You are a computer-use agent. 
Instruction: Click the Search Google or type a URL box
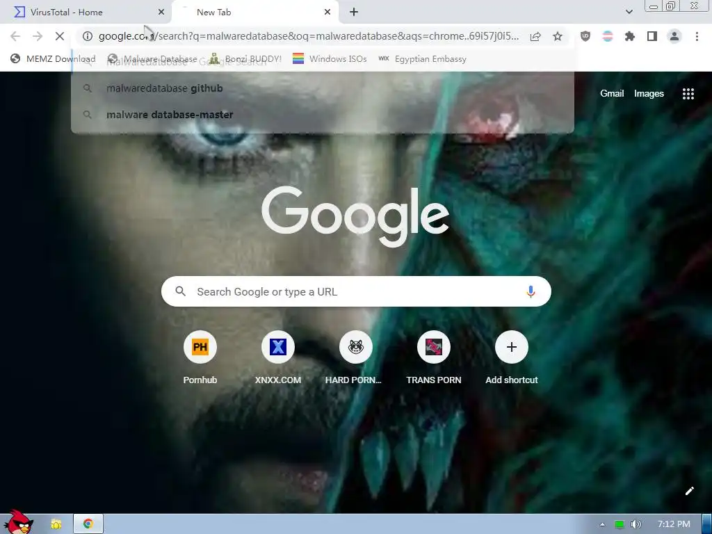[x=356, y=291]
